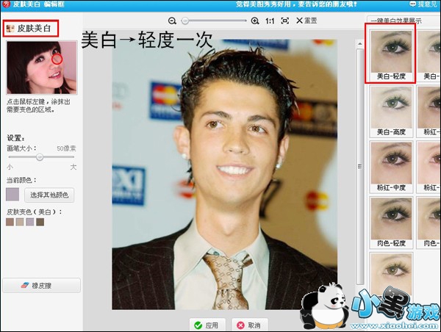Adjust the 画笔大小 brush size slider

[40, 157]
